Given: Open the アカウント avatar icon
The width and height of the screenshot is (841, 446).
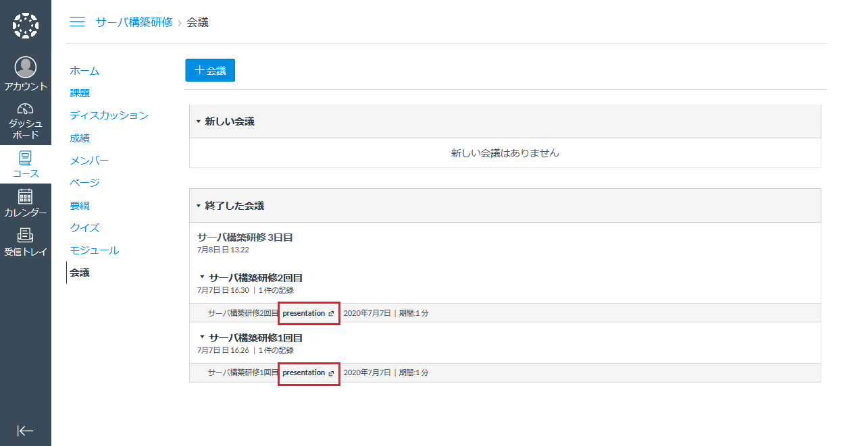Looking at the screenshot, I should 26,67.
